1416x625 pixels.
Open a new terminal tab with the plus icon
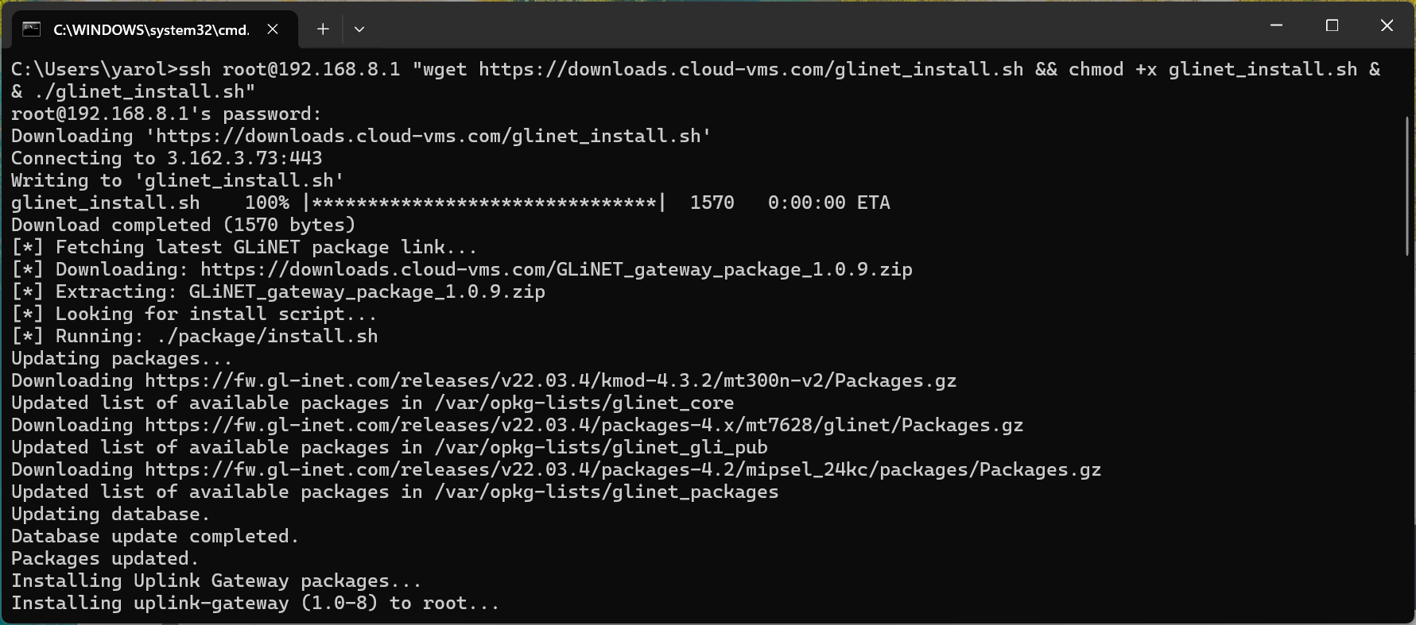[x=323, y=29]
